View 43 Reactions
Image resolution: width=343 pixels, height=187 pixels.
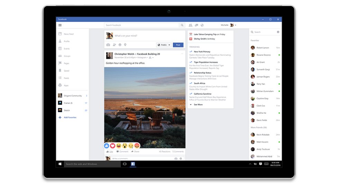(x=165, y=151)
